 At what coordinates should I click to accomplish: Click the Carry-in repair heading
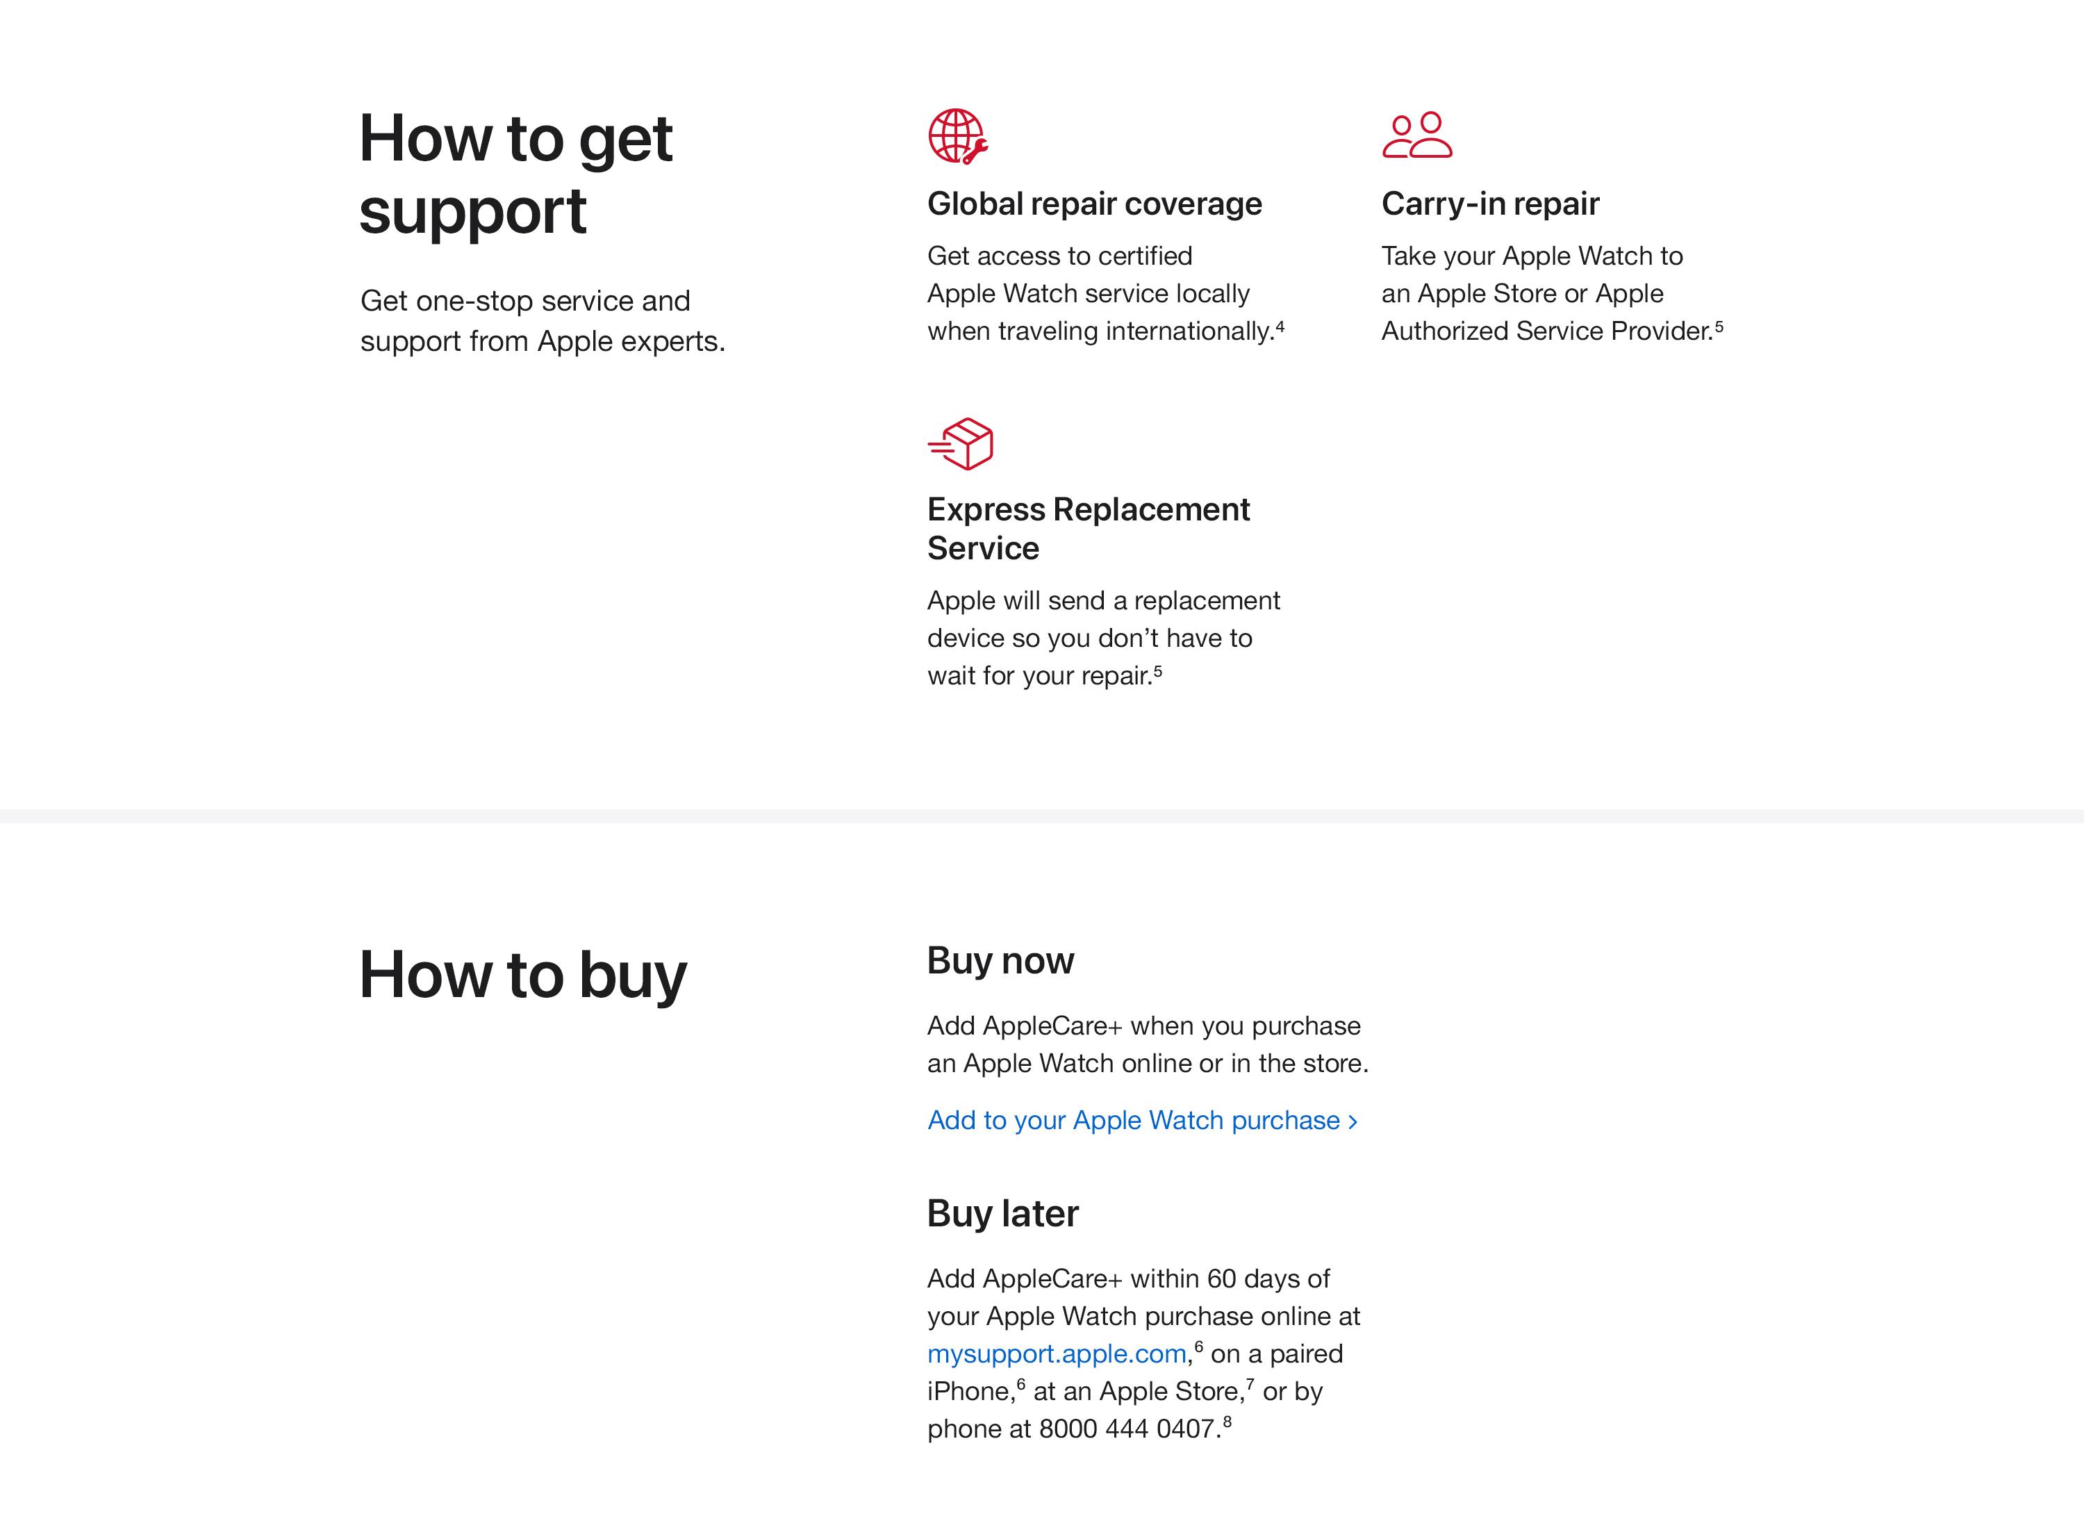pyautogui.click(x=1491, y=203)
